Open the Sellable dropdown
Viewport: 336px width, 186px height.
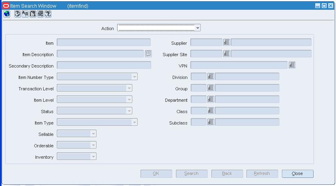point(93,133)
